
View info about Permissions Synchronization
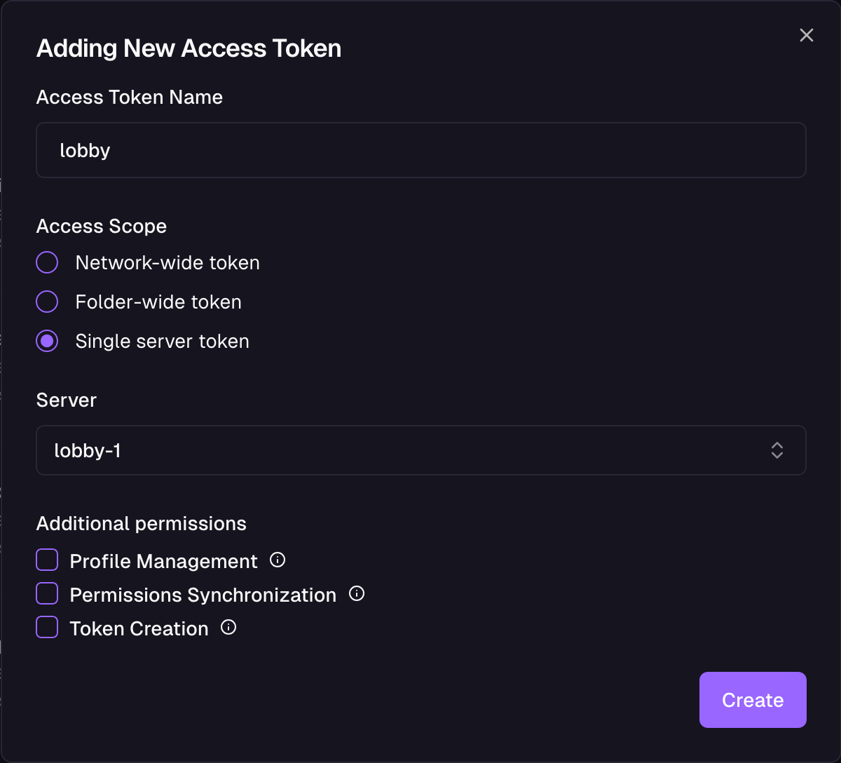point(357,593)
